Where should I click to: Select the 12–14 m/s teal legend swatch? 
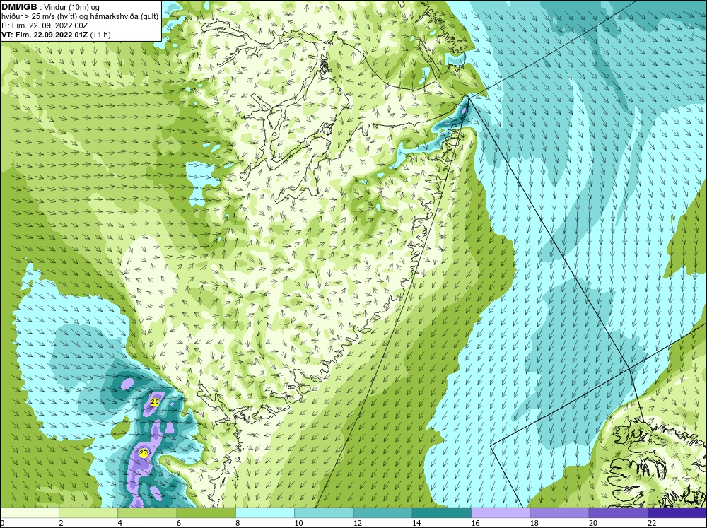tap(382, 512)
